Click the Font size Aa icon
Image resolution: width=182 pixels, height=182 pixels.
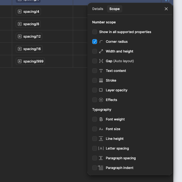(101, 129)
